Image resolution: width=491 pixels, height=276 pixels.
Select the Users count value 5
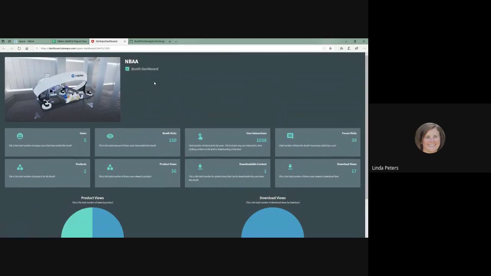click(85, 140)
